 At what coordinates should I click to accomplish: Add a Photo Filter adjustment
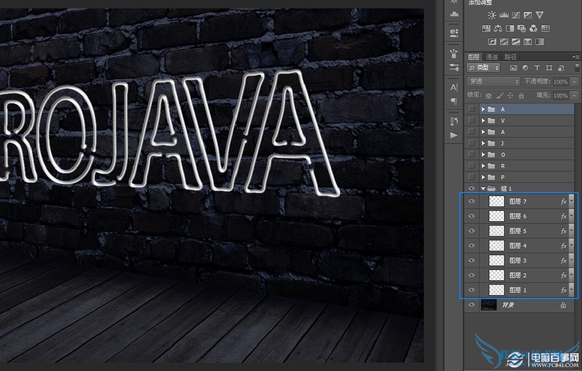point(521,29)
